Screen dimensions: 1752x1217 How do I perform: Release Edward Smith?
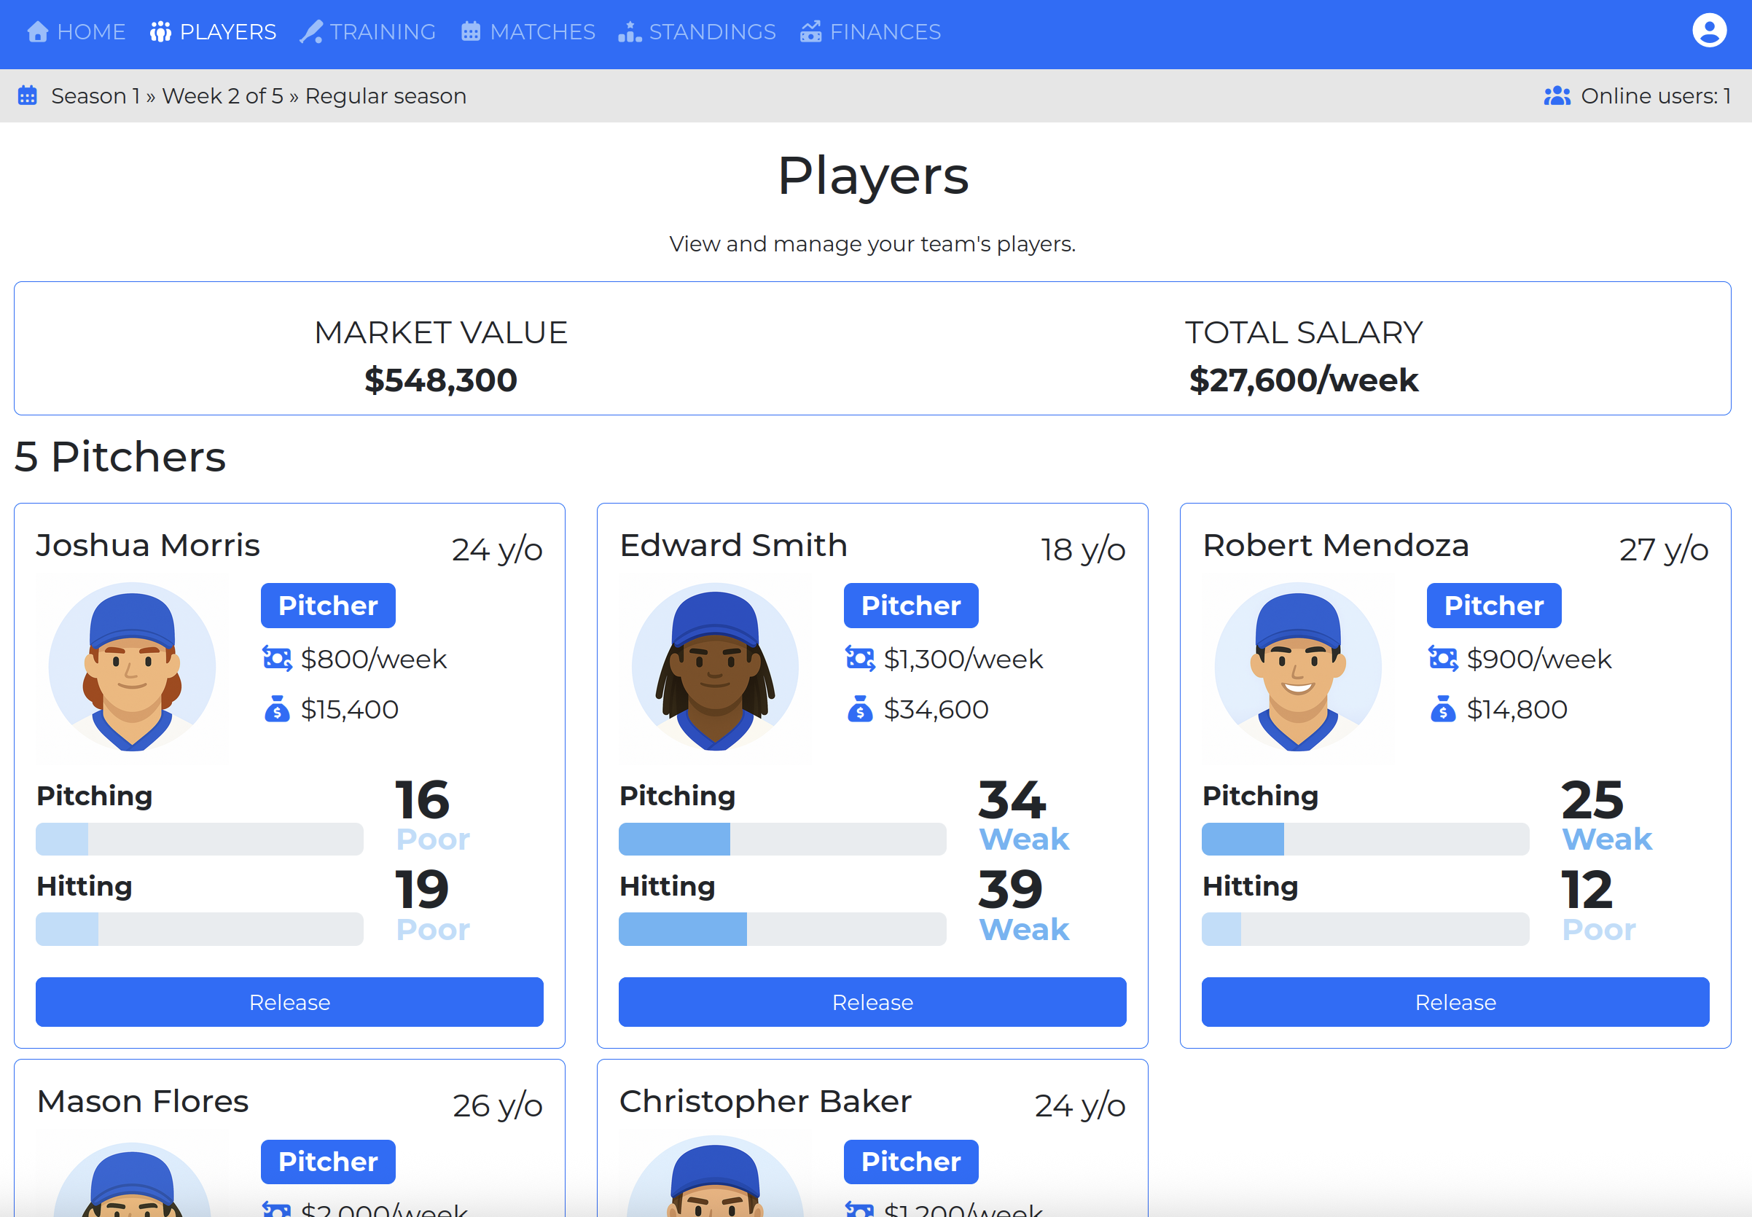pos(872,1002)
